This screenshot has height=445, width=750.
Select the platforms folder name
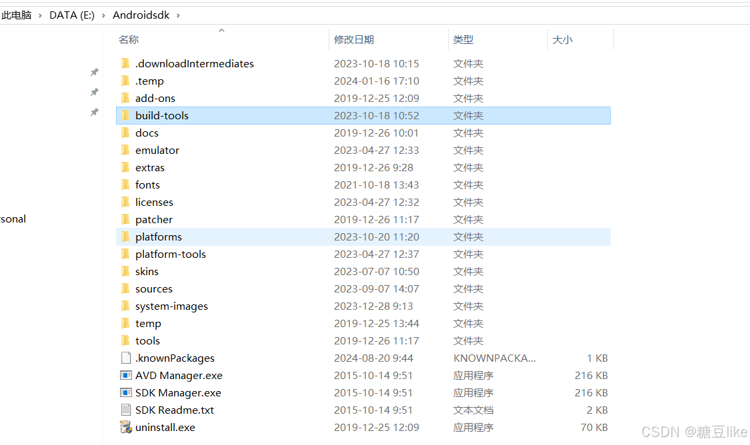[159, 237]
